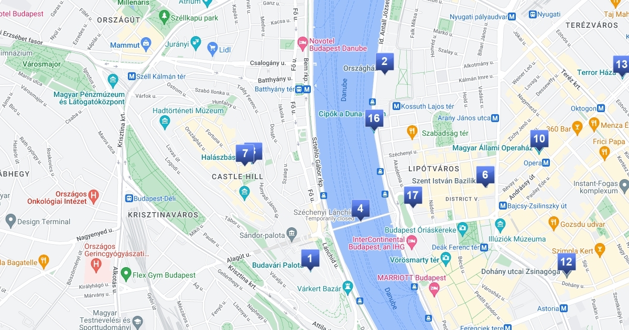Click map marker number 1 near Budavári Palota
Image resolution: width=629 pixels, height=330 pixels.
pos(310,259)
